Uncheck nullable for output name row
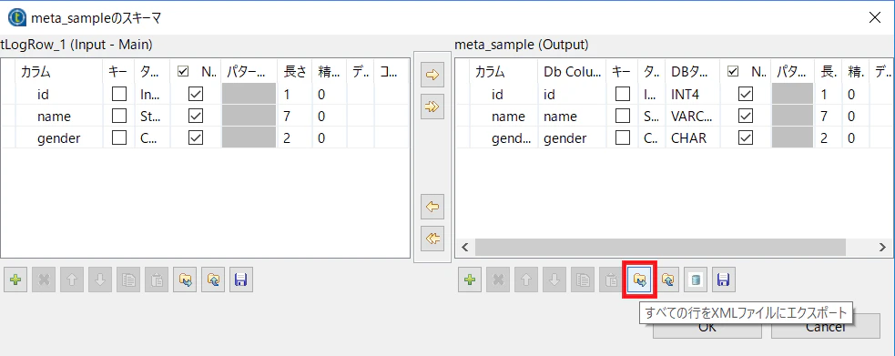 tap(746, 117)
